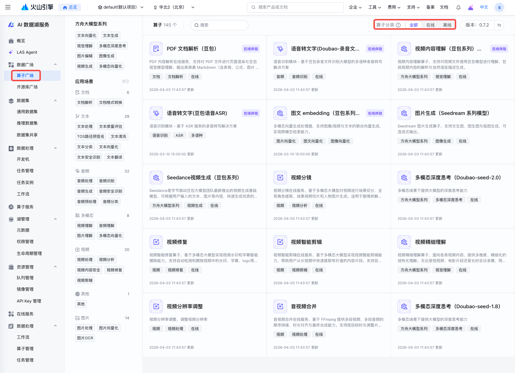Open the default project dropdown

point(121,7)
